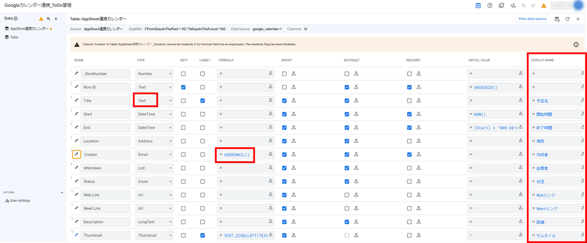The image size is (587, 243).
Task: Click the View data source button
Action: click(532, 19)
